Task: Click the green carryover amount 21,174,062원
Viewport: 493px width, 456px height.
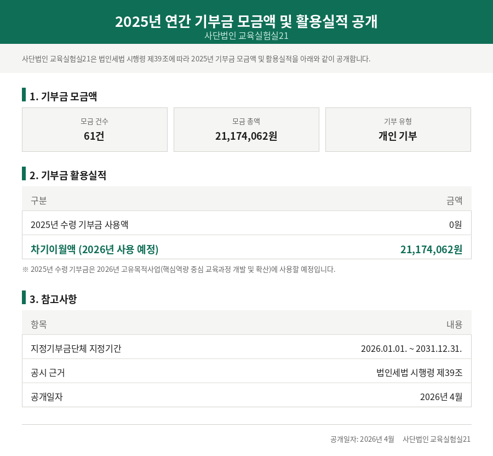Action: point(431,249)
